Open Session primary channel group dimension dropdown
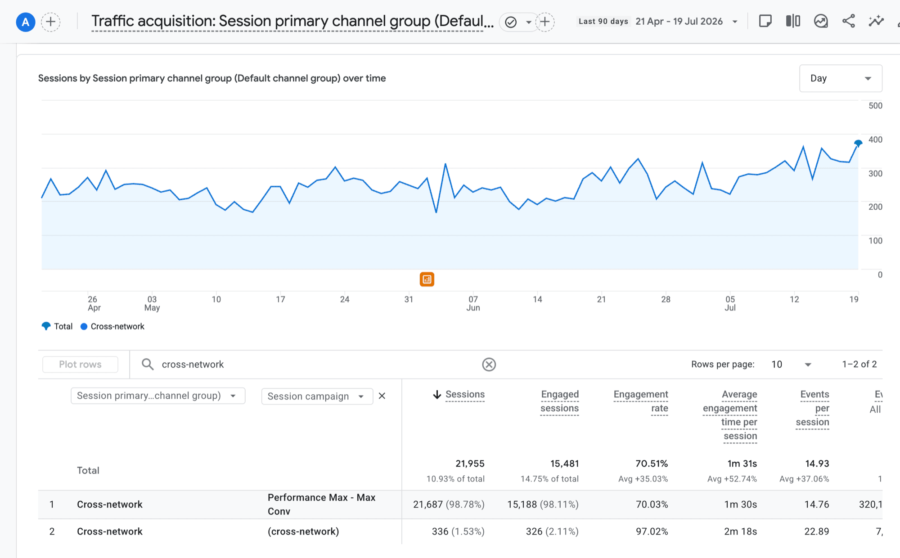 (x=158, y=396)
